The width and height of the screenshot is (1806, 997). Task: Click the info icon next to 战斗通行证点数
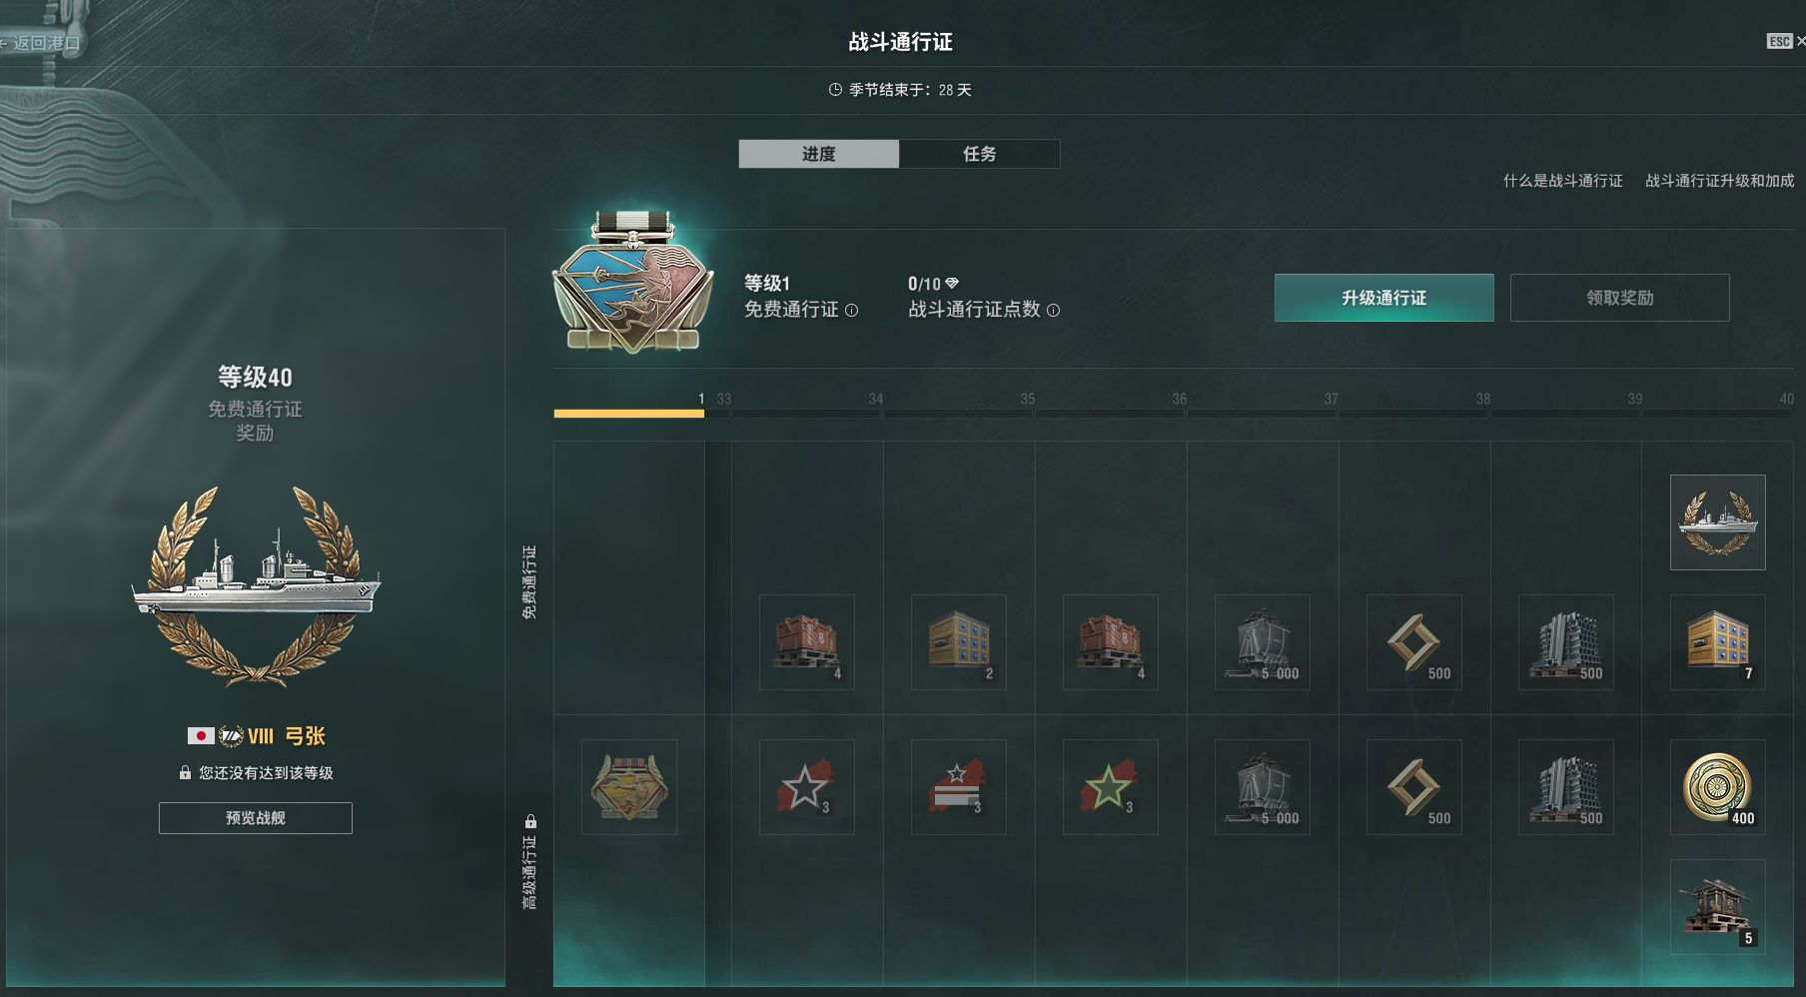(1053, 311)
